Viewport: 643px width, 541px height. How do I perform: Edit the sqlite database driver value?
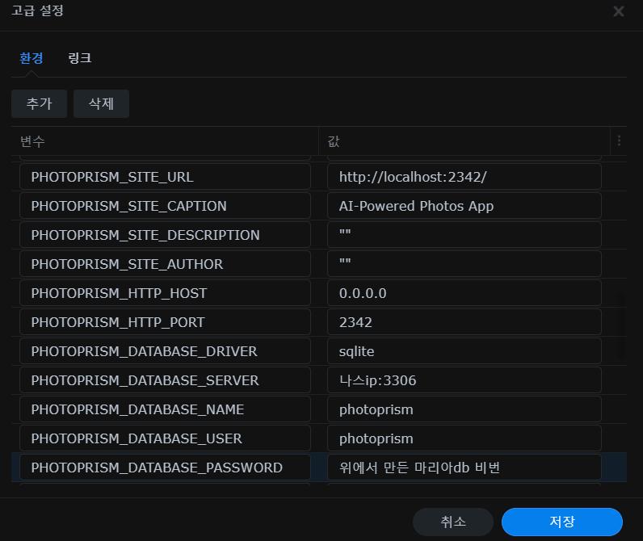(x=464, y=351)
